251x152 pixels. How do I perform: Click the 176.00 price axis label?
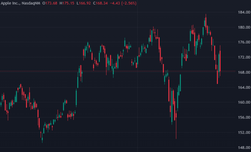(x=244, y=42)
